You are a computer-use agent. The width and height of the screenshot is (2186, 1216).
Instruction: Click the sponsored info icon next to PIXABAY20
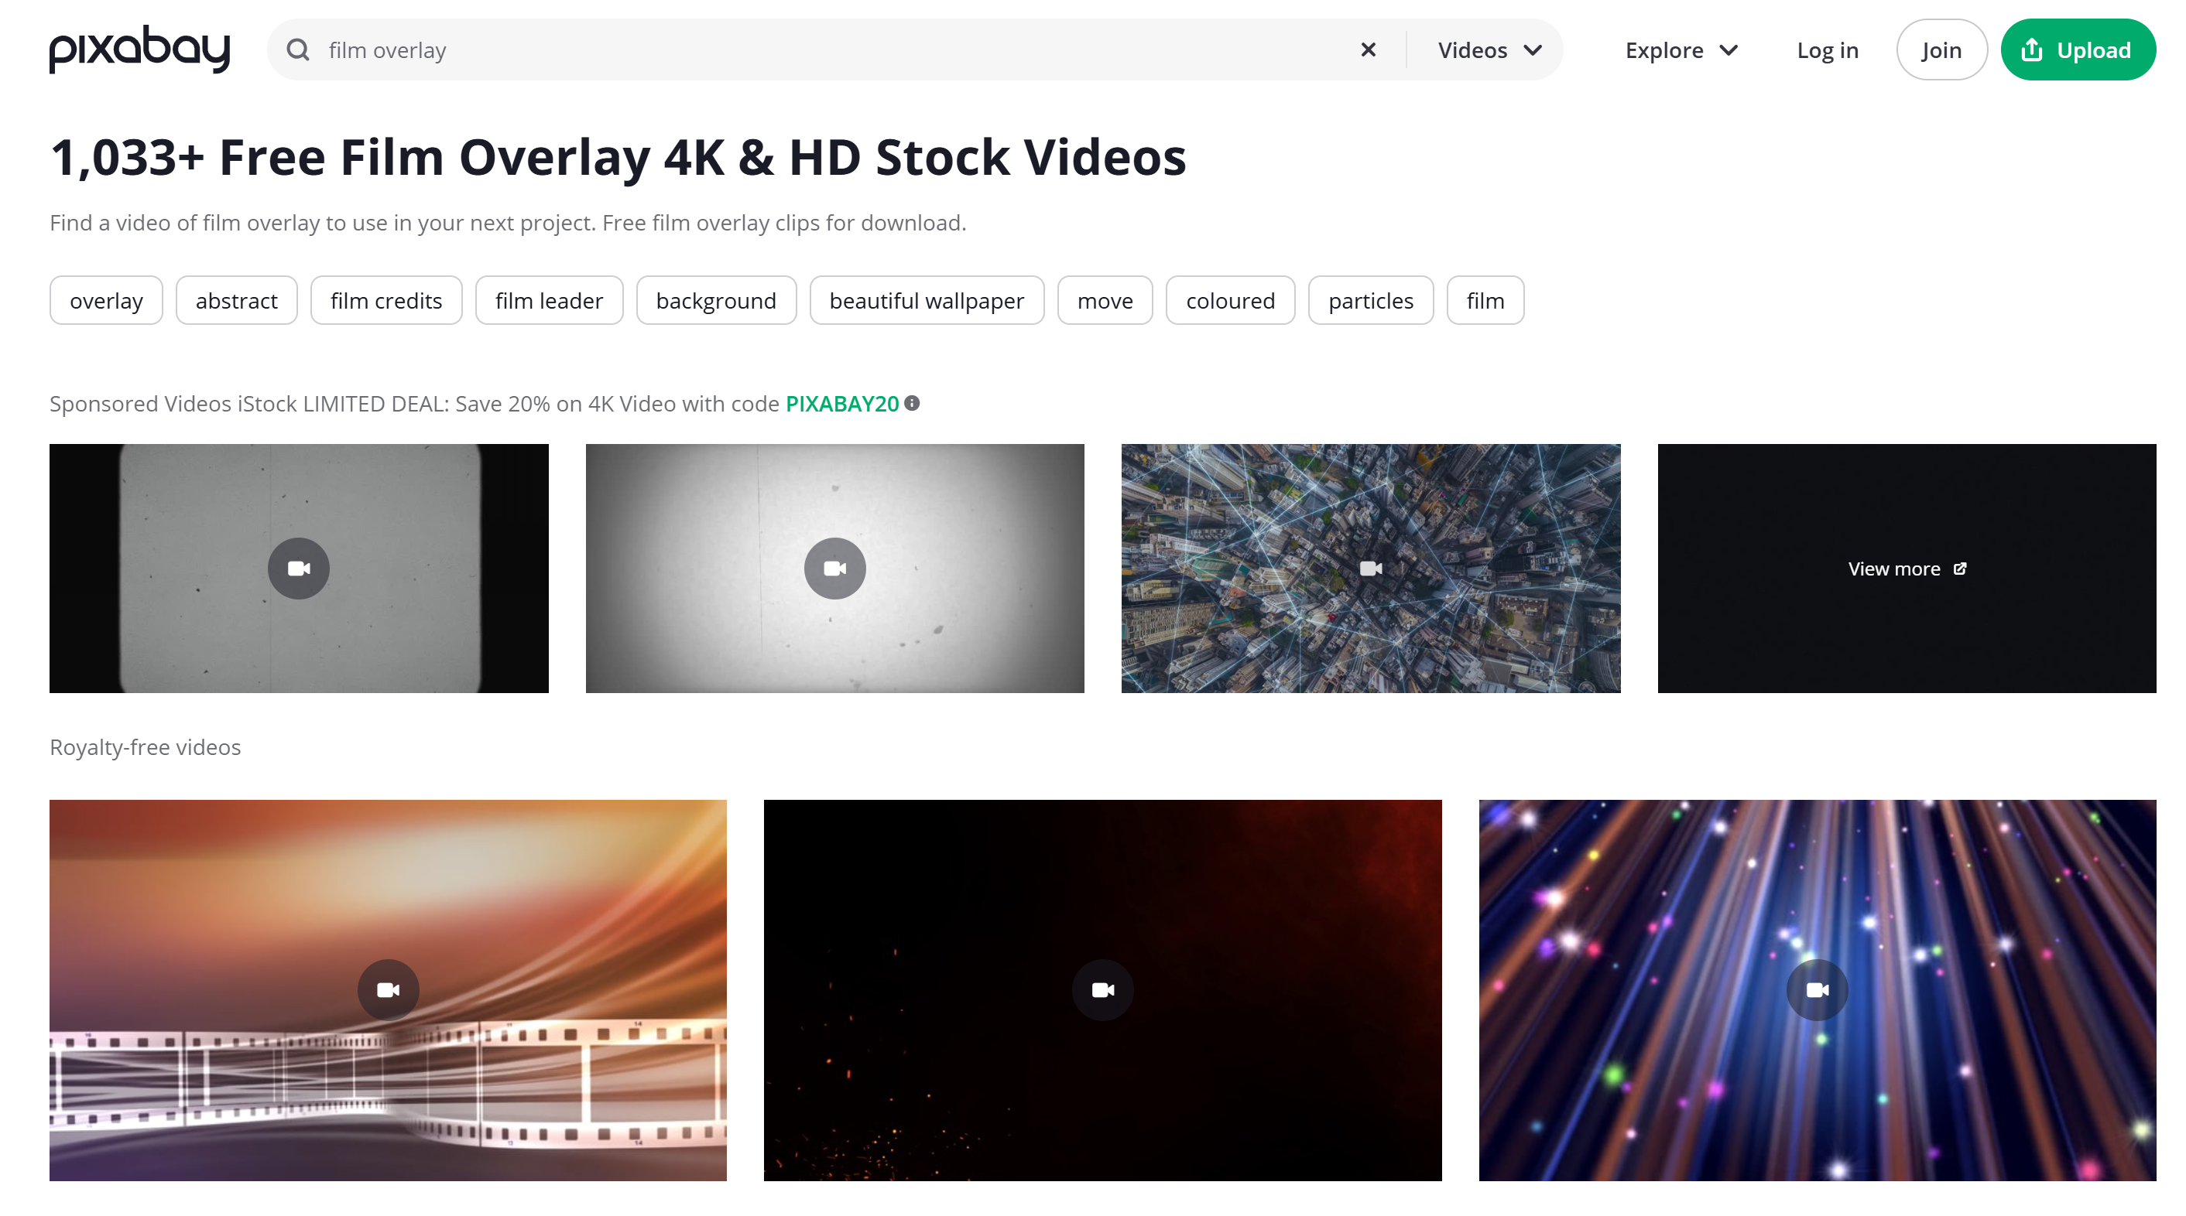point(912,404)
